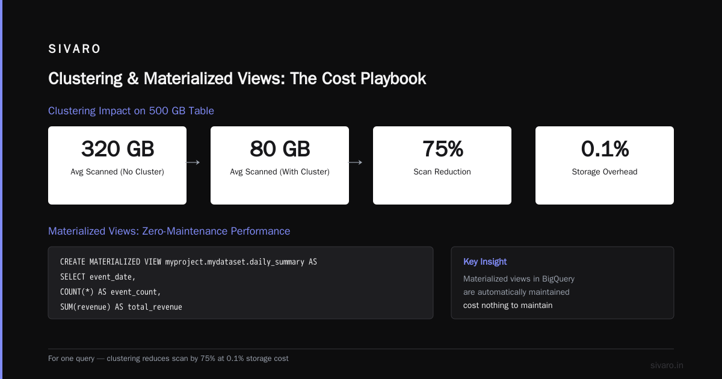
Task: Click the 0.1% Storage Overhead card
Action: (605, 165)
